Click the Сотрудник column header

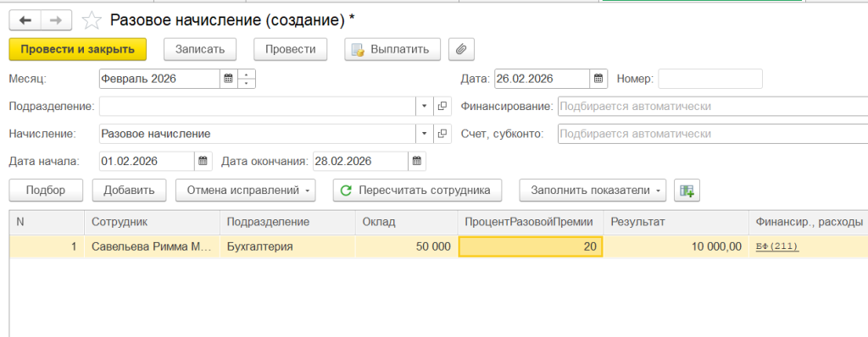pyautogui.click(x=153, y=222)
